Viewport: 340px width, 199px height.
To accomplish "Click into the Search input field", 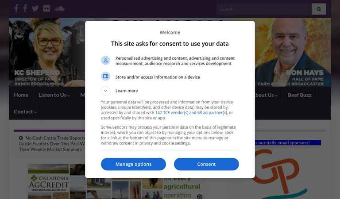I will point(264,9).
